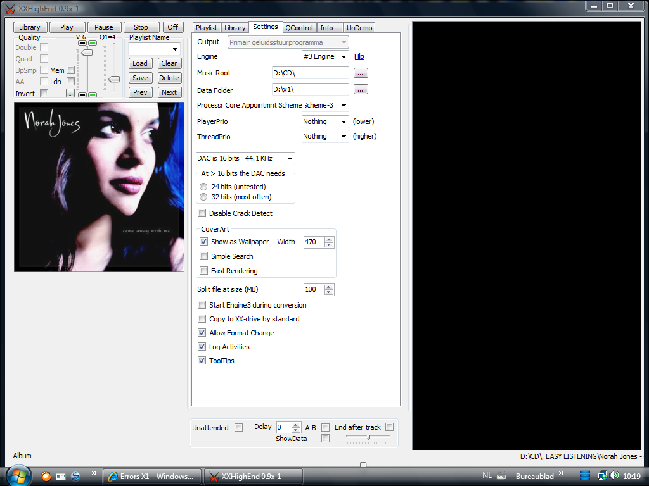Screen dimensions: 649x486
Task: Clear the current playlist
Action: click(169, 63)
